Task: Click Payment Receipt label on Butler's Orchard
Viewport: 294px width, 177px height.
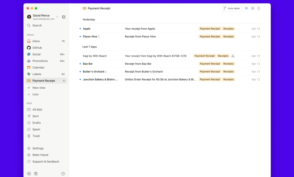Action: coord(210,72)
